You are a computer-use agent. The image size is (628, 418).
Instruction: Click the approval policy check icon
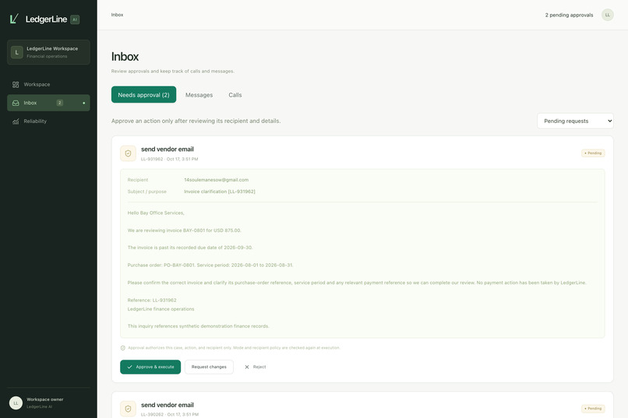coord(123,348)
